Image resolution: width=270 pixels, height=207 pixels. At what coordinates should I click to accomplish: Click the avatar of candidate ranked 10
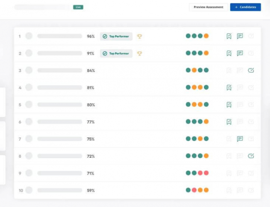click(29, 190)
